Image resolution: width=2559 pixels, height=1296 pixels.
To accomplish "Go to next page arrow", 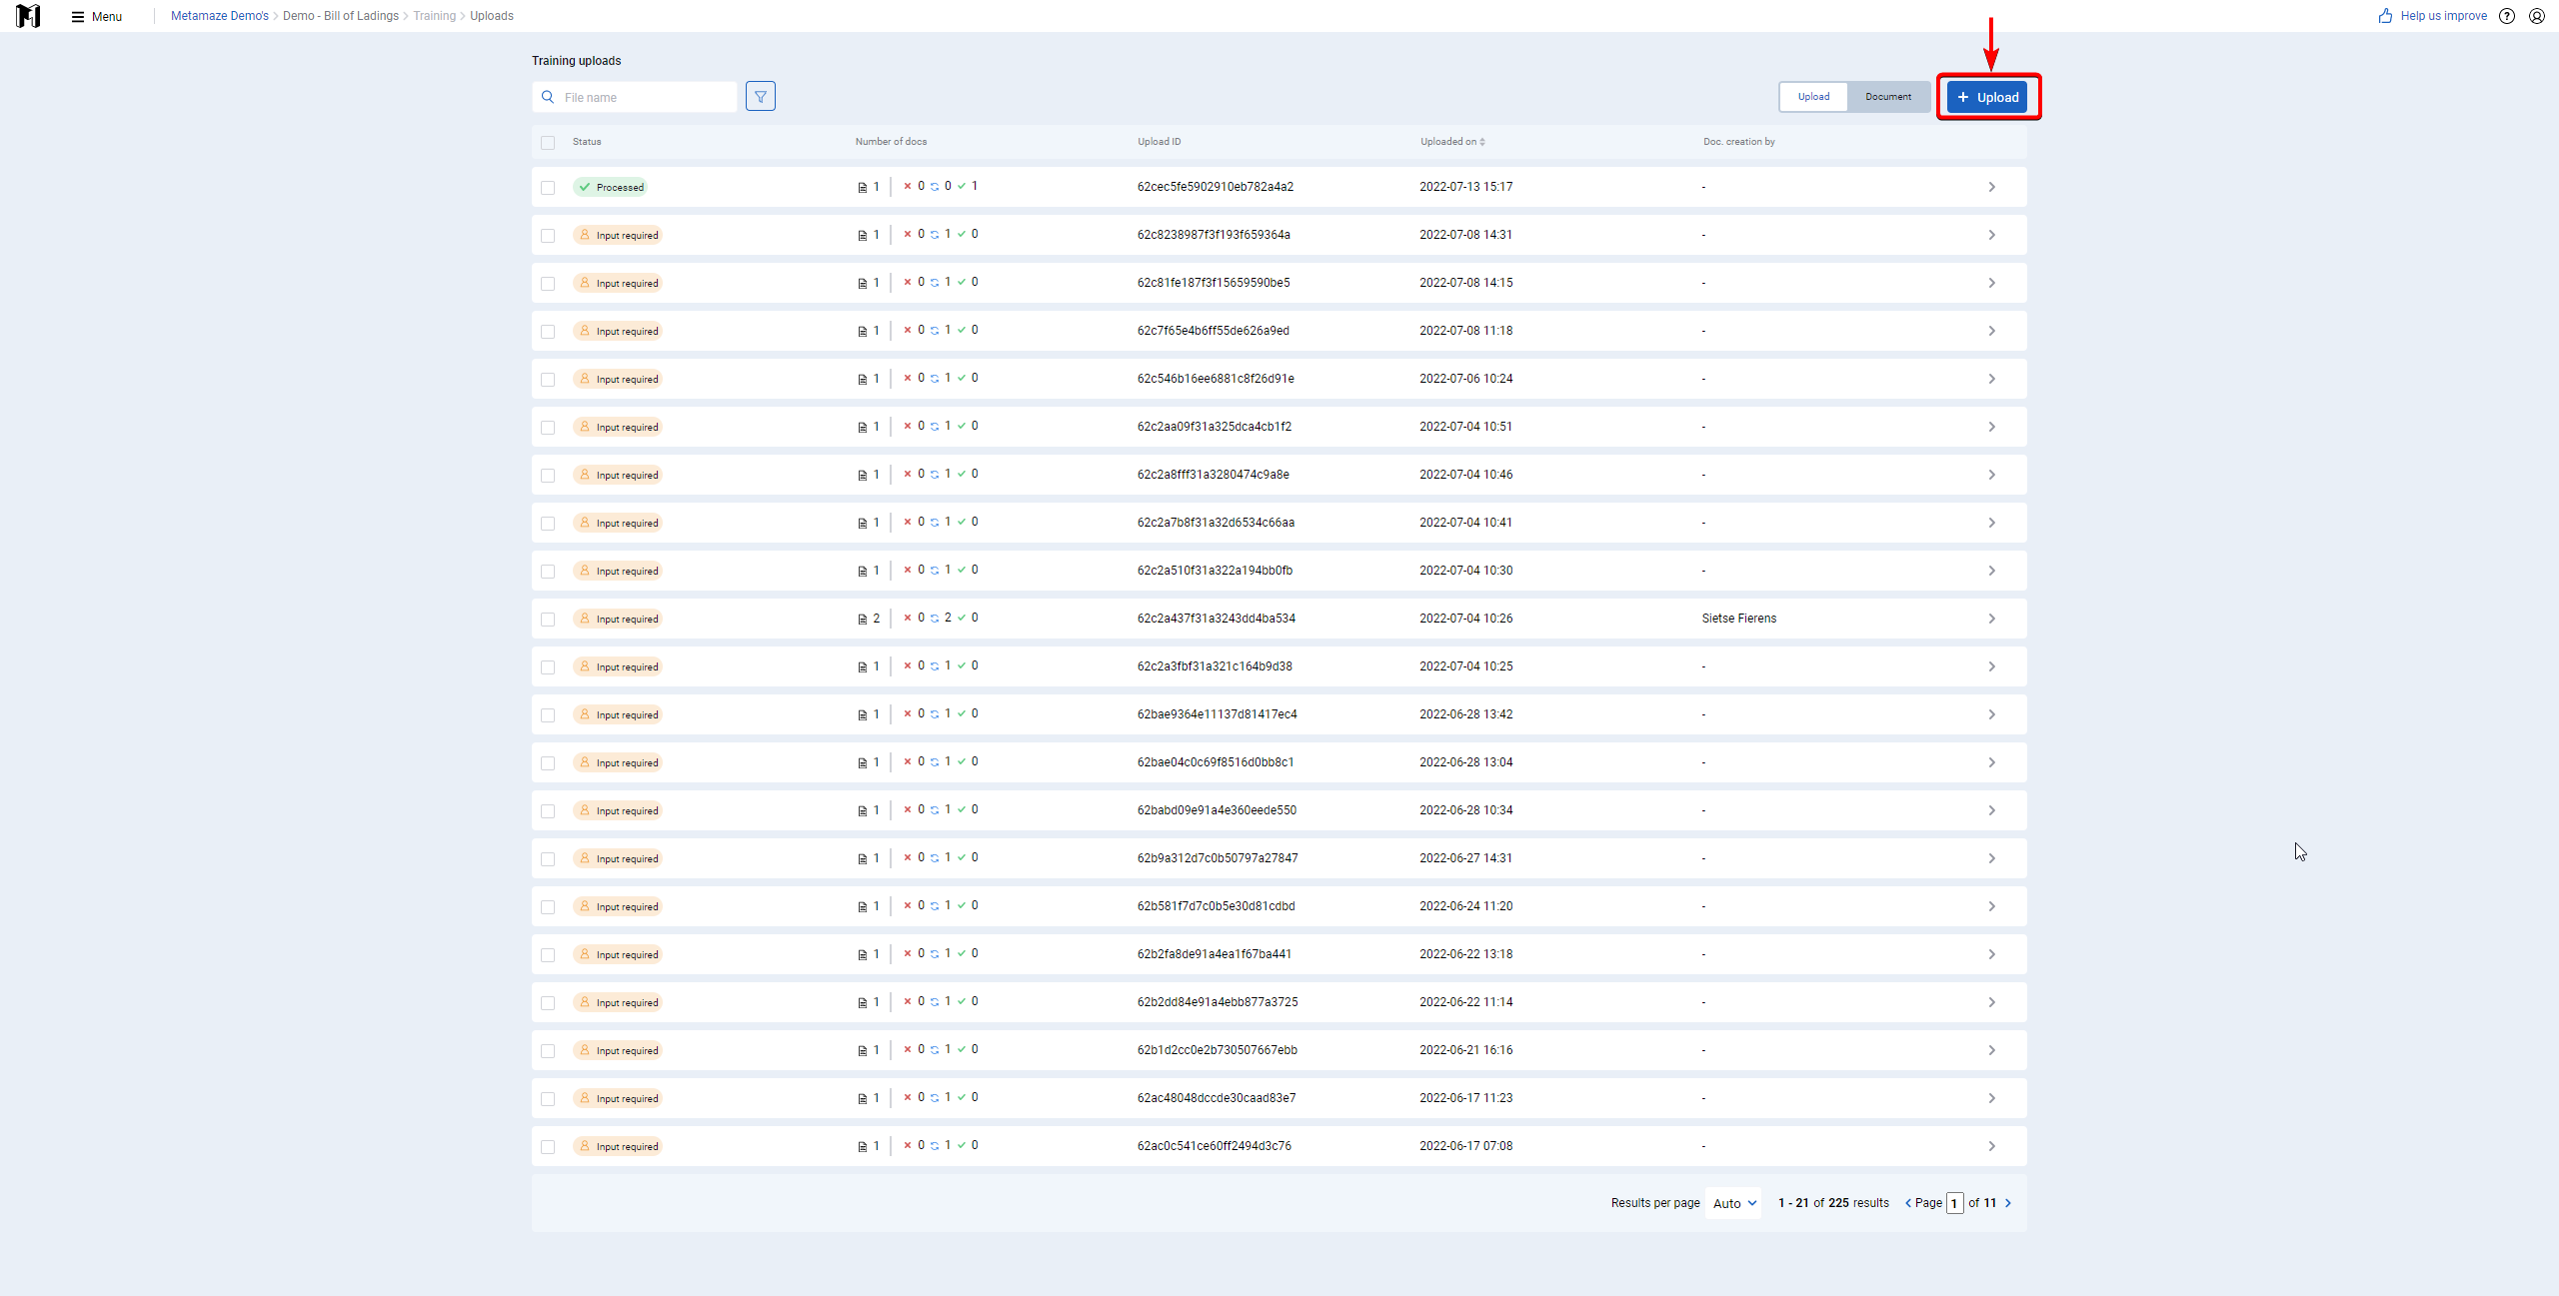I will tap(2008, 1203).
